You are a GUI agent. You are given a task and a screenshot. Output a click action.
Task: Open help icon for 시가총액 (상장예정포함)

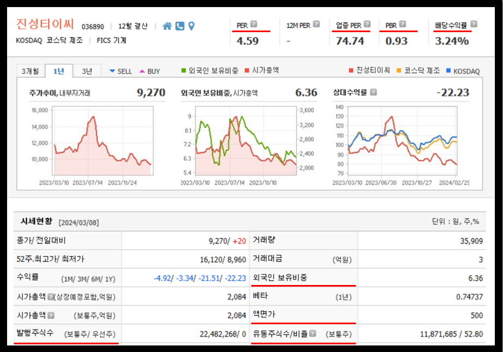pos(50,297)
